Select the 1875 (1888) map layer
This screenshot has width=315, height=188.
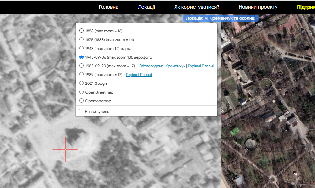[x=82, y=40]
